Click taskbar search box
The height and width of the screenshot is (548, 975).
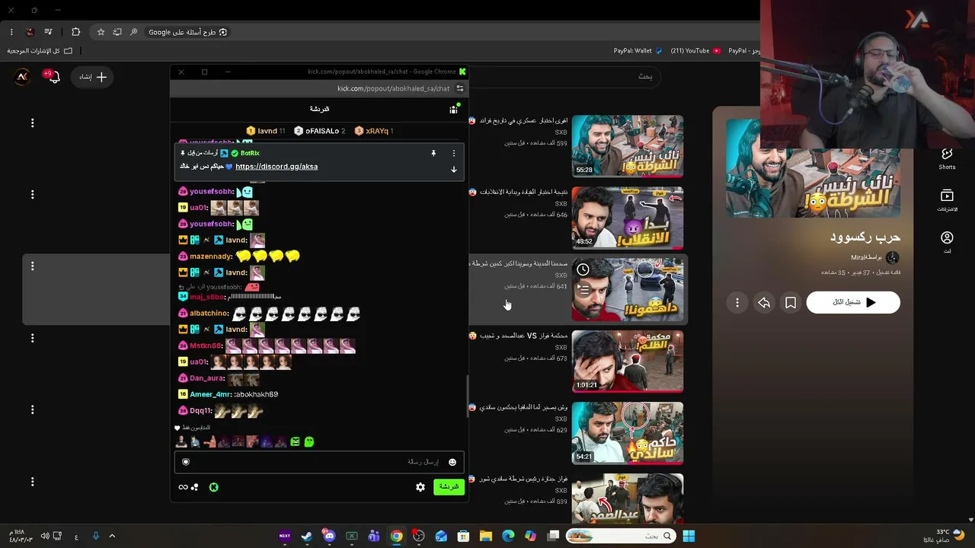point(621,537)
